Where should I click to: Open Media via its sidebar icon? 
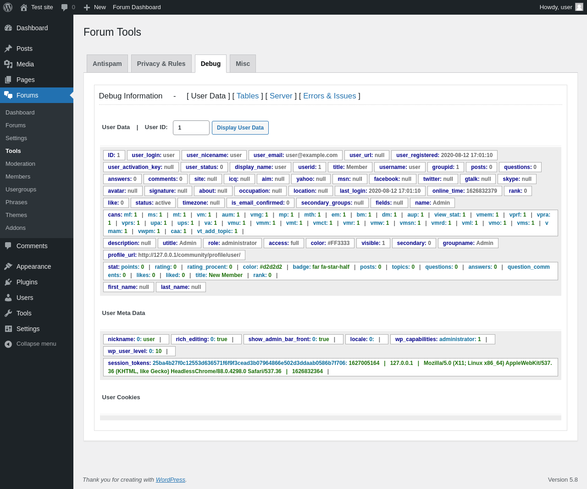(8, 64)
